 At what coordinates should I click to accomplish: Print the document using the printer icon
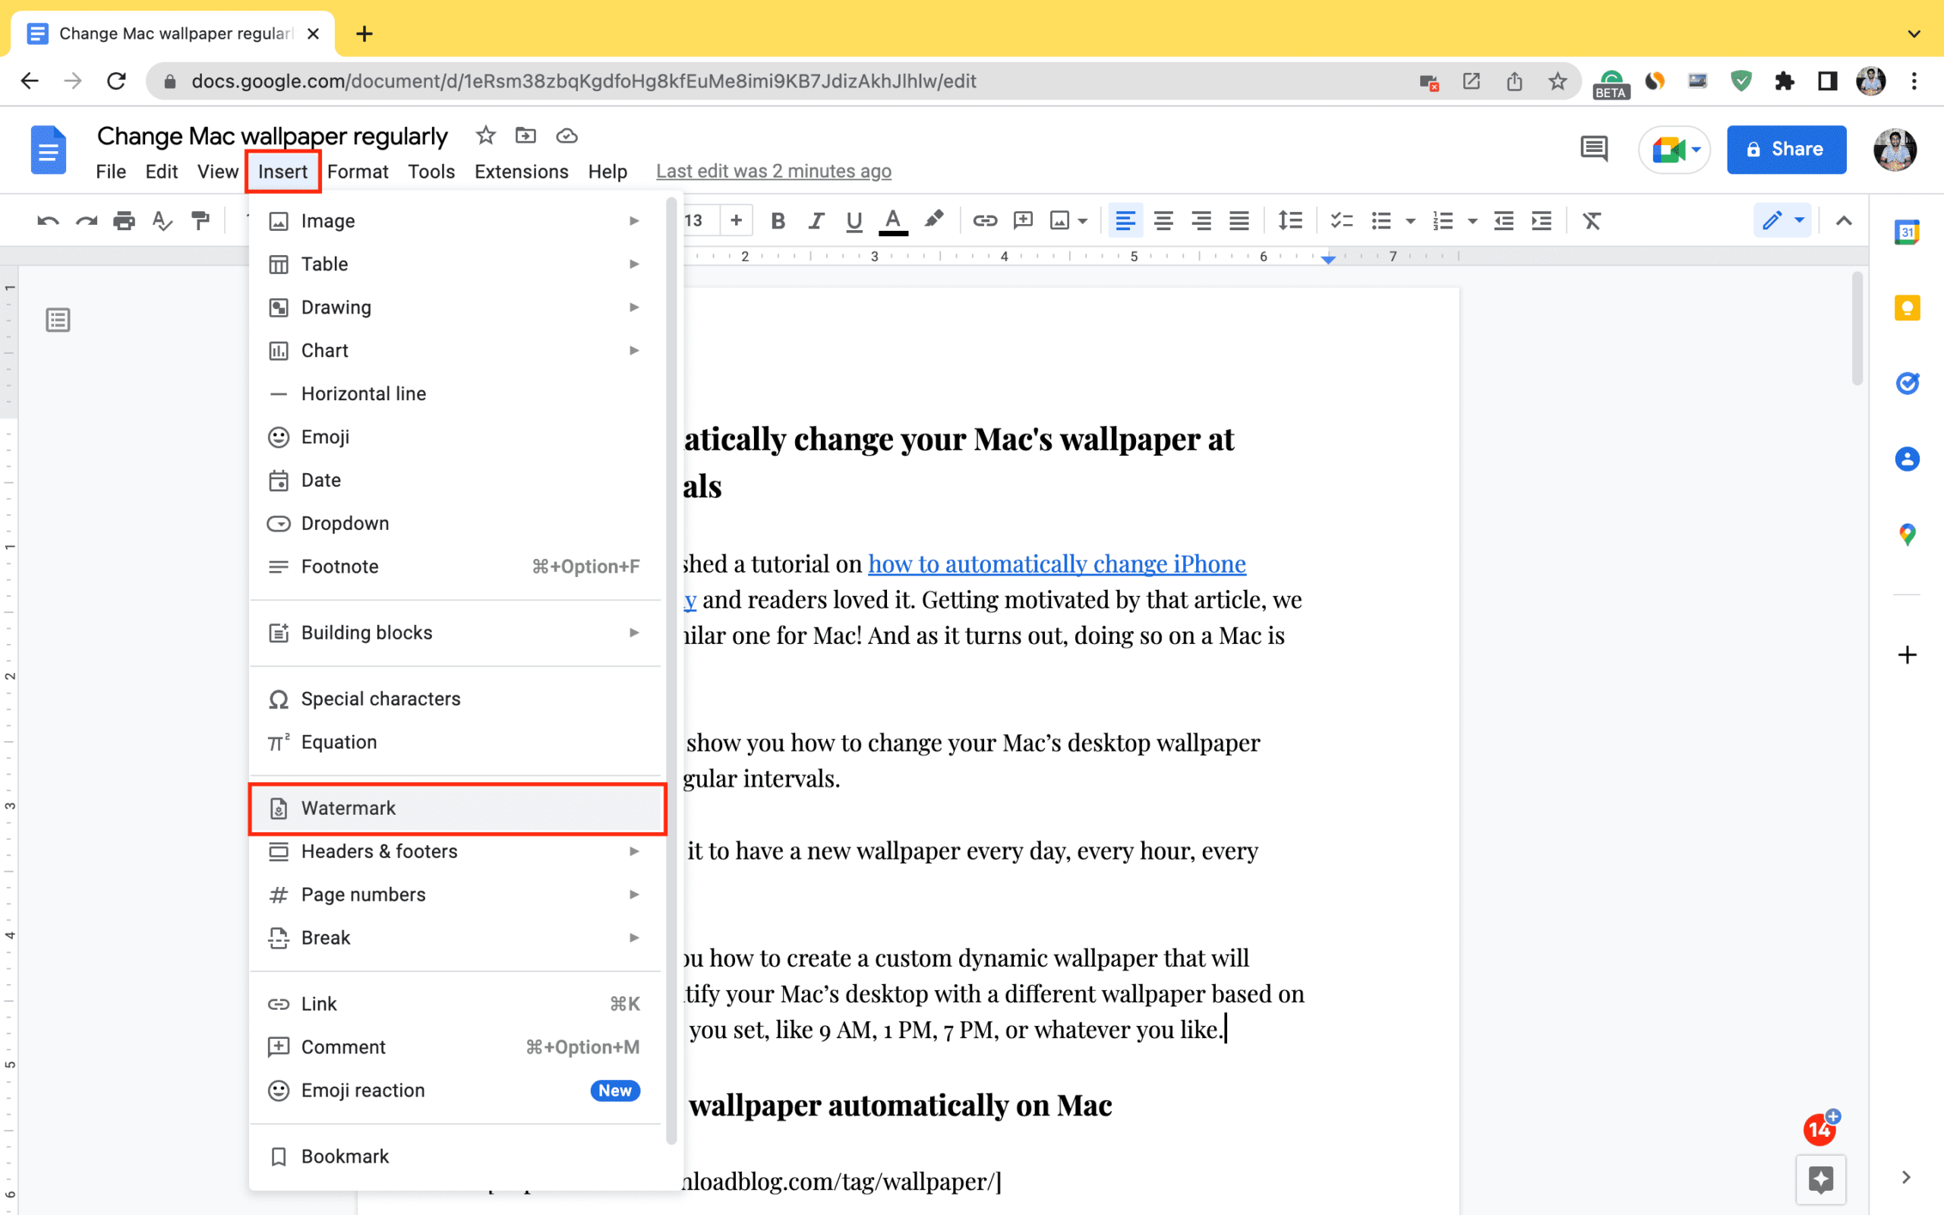(125, 220)
